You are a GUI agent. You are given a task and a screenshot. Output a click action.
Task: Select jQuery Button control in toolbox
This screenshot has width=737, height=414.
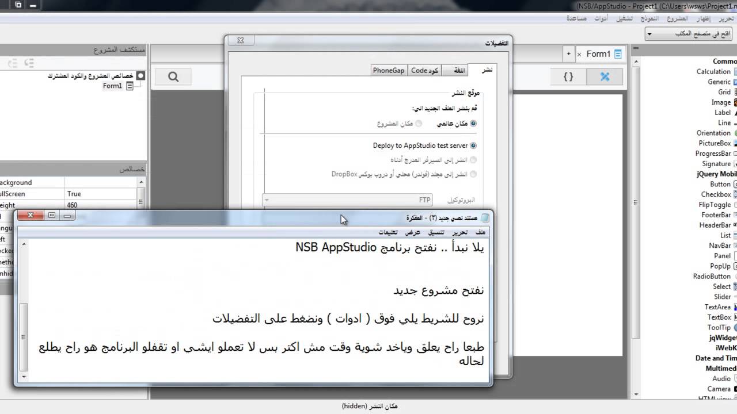pyautogui.click(x=720, y=184)
